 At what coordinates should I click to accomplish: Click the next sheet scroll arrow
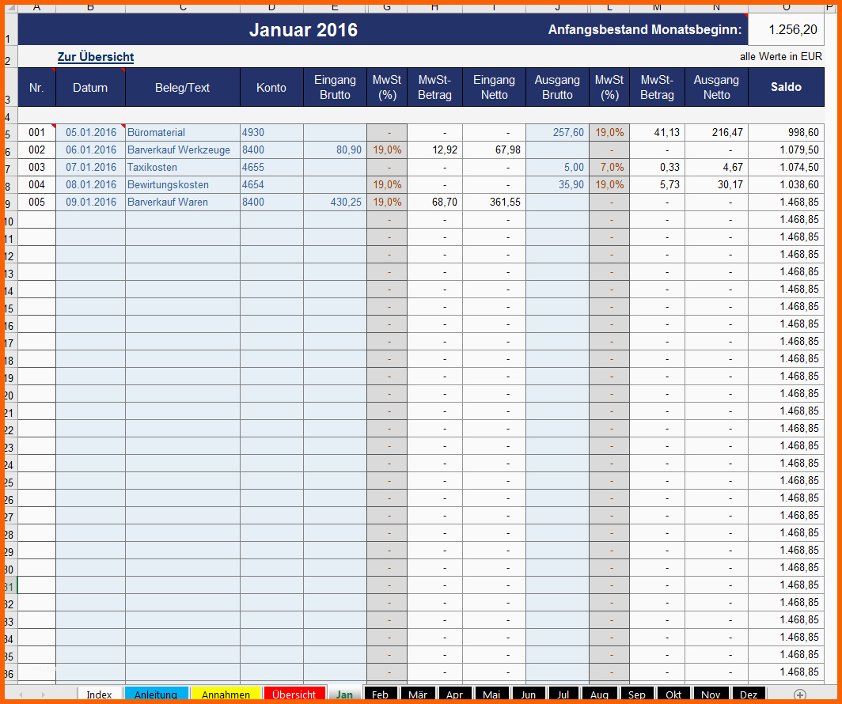pos(43,695)
